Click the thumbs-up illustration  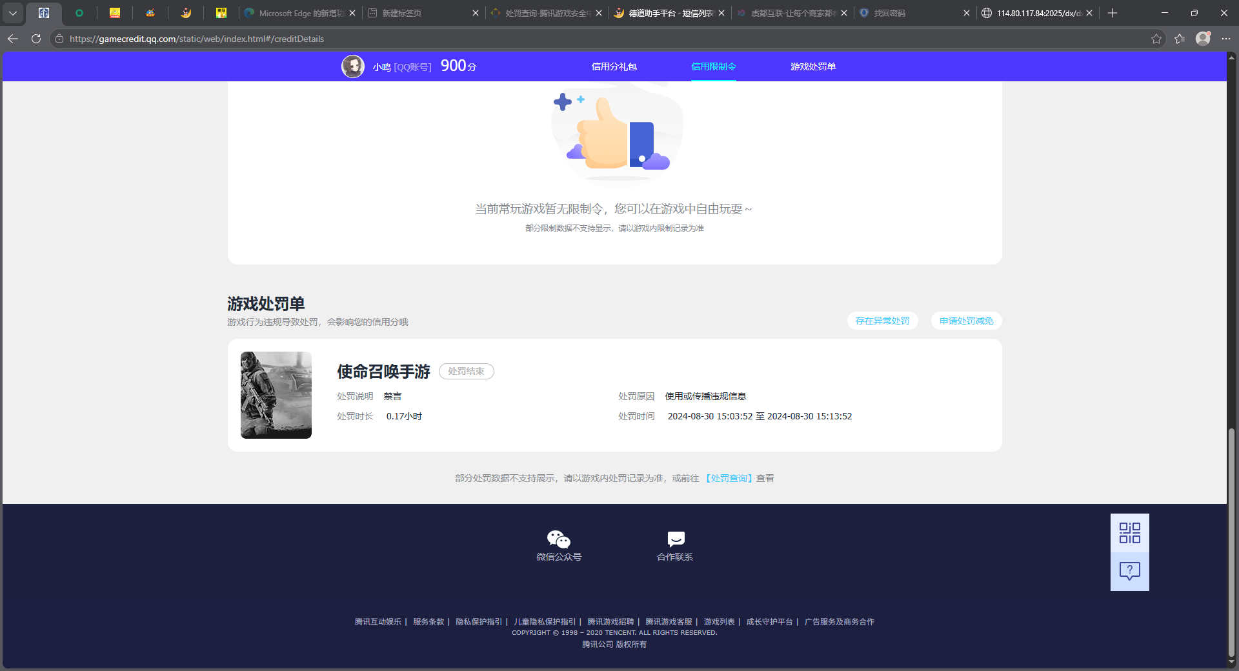pyautogui.click(x=616, y=132)
